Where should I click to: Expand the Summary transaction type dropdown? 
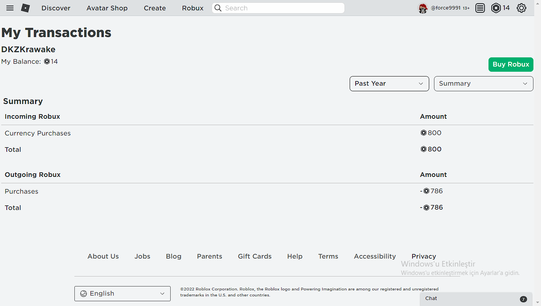(484, 84)
